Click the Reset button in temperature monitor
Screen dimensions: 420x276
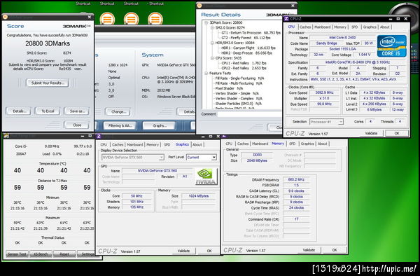(x=64, y=254)
